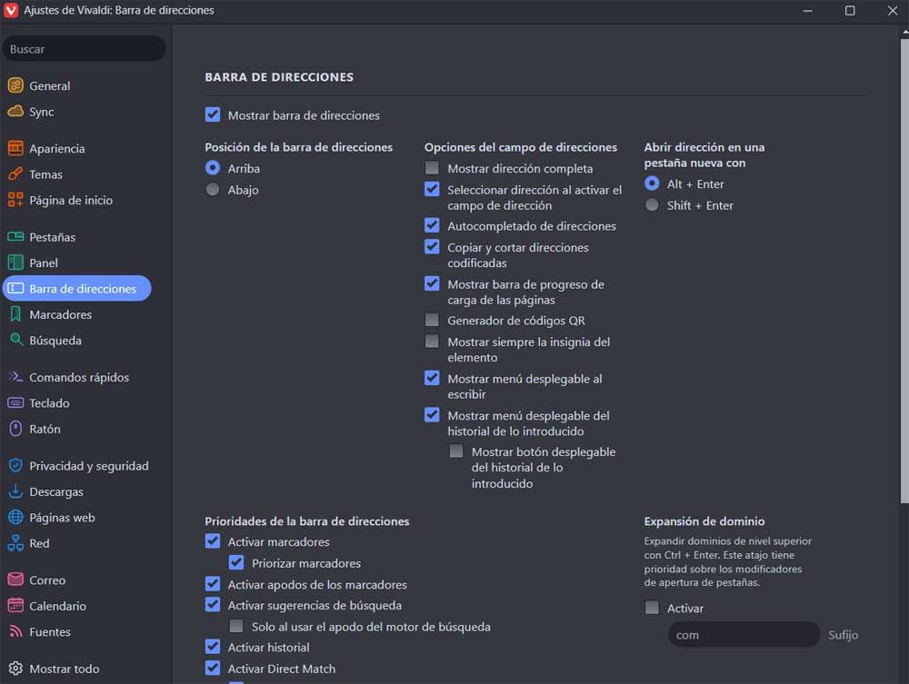The width and height of the screenshot is (909, 684).
Task: Click the domain suffix 'com' field
Action: 744,635
